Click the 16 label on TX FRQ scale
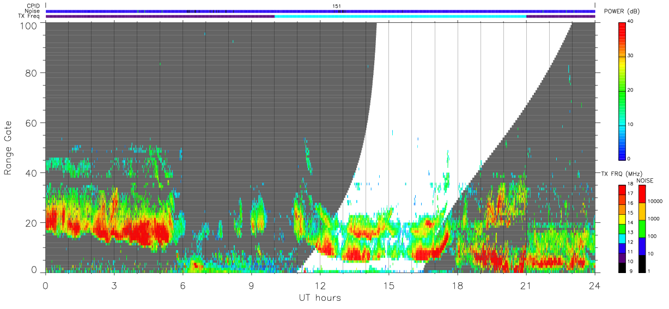669x309 pixels. coord(631,203)
